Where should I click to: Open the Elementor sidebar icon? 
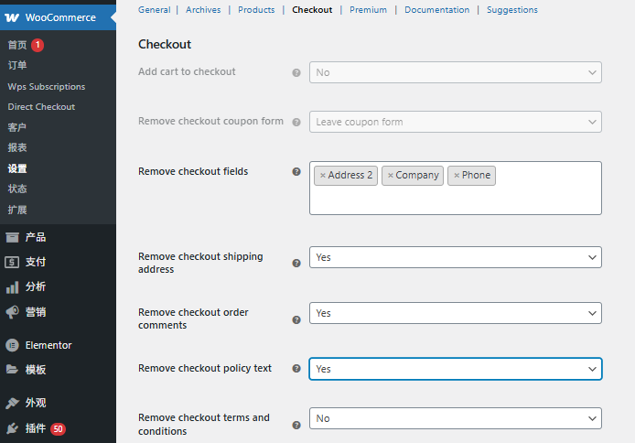pyautogui.click(x=12, y=345)
